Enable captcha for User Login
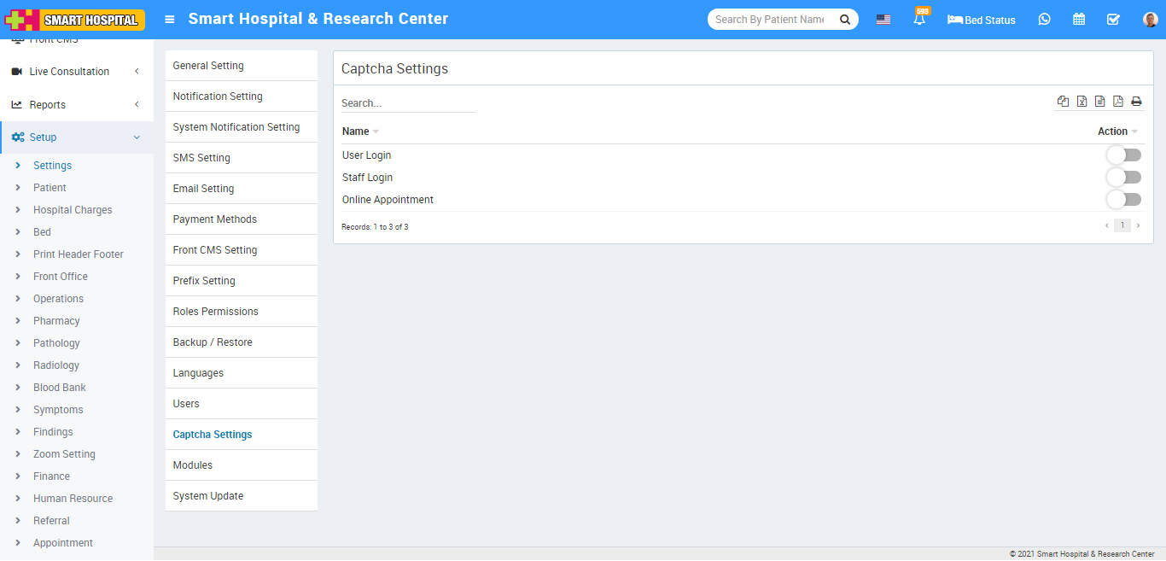Viewport: 1166px width, 561px height. click(x=1123, y=155)
